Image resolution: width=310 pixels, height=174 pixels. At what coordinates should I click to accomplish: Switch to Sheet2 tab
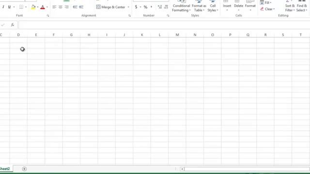pyautogui.click(x=5, y=169)
